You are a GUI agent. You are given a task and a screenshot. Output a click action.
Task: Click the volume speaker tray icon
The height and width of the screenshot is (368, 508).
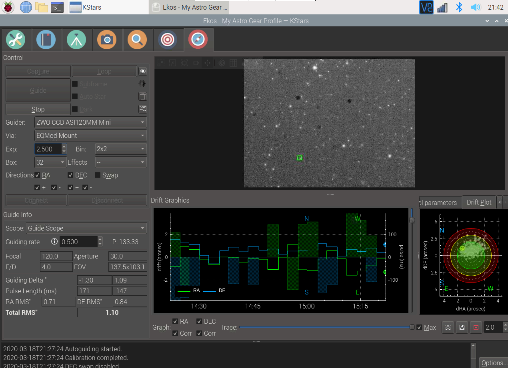(x=475, y=7)
